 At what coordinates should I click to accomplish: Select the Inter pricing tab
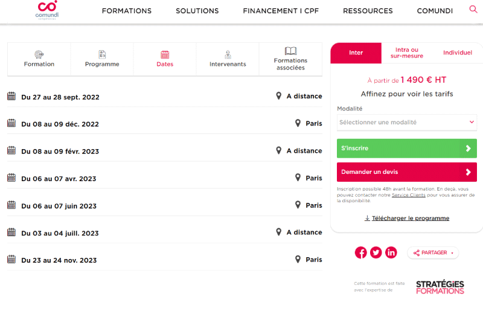point(356,53)
